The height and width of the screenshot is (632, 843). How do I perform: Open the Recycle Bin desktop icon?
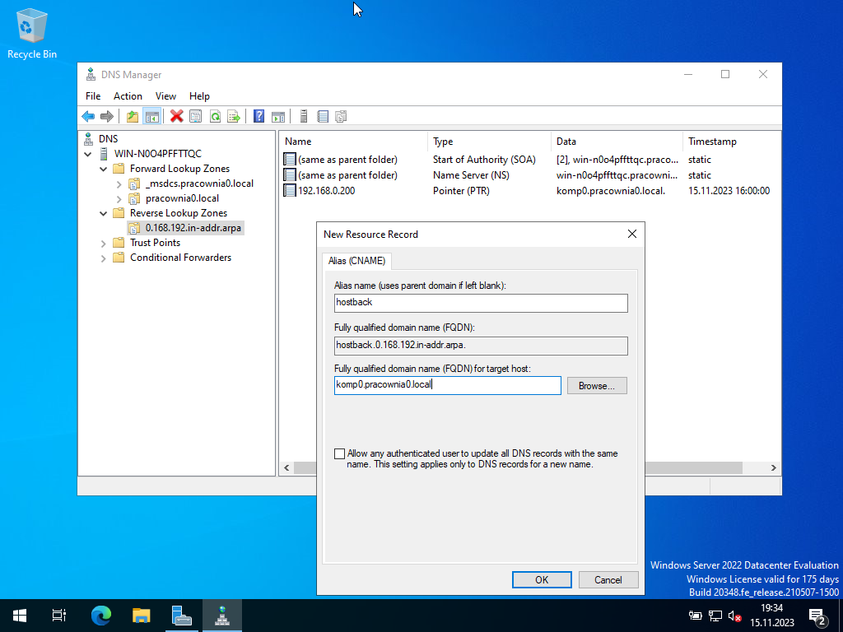pyautogui.click(x=32, y=33)
